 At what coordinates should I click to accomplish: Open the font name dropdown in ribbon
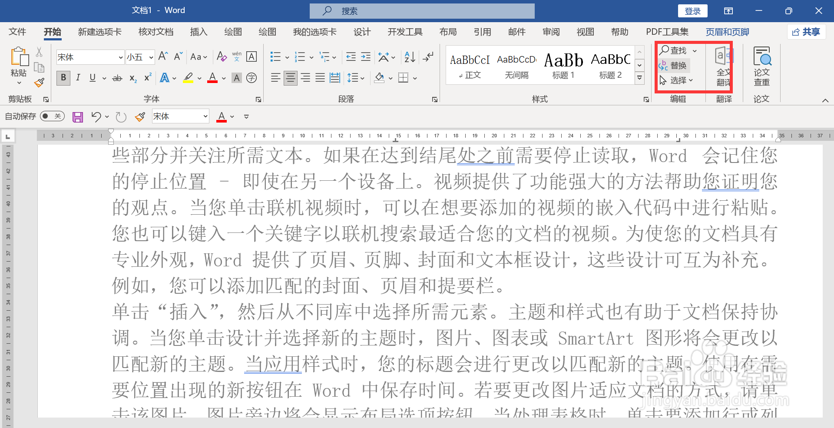[121, 57]
